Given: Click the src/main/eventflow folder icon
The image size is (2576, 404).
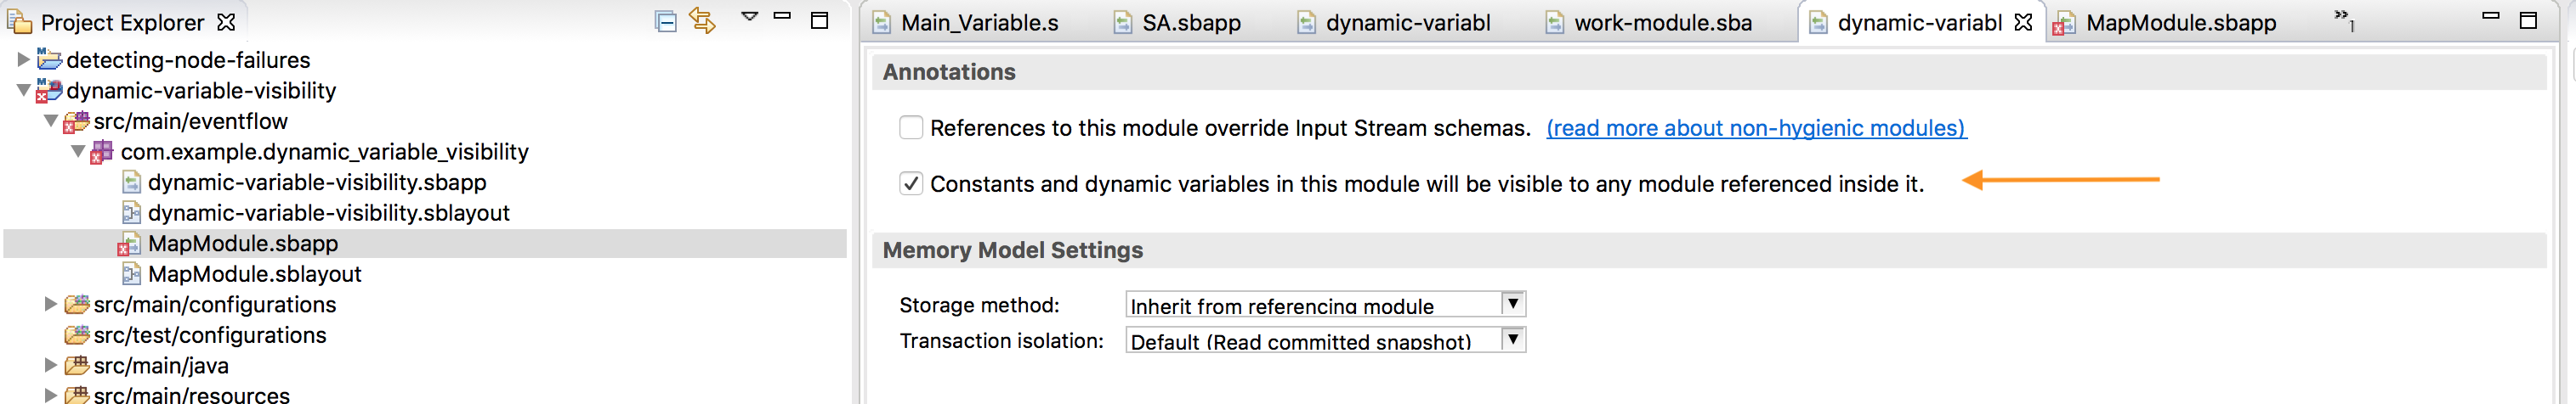Looking at the screenshot, I should (76, 121).
